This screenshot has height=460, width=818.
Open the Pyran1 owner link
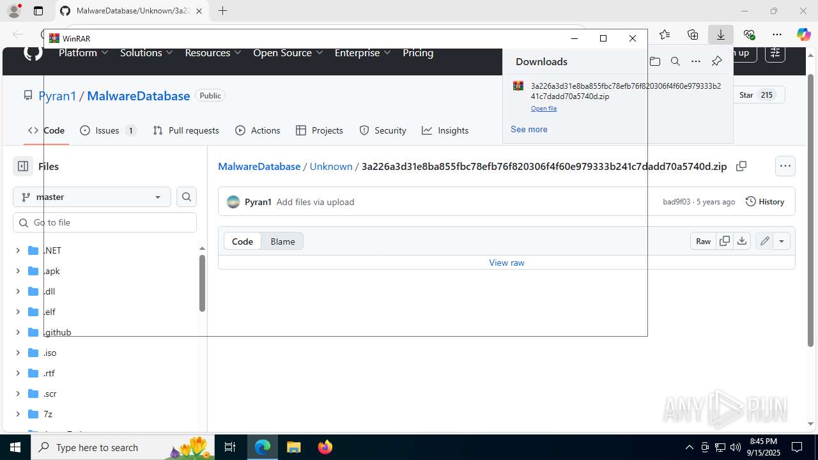pos(58,96)
